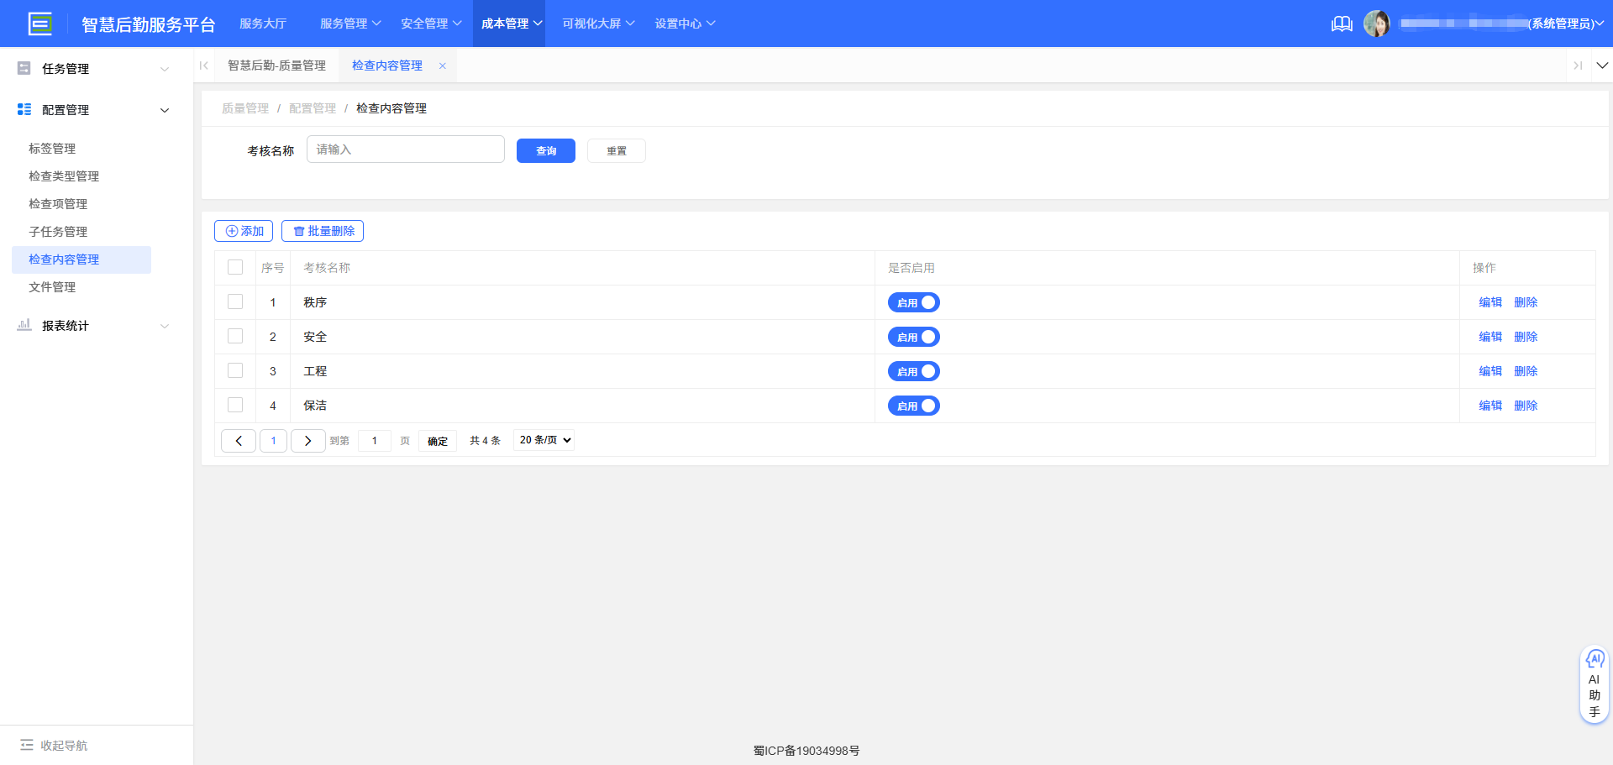Click the trash icon on 批量删除

point(300,230)
